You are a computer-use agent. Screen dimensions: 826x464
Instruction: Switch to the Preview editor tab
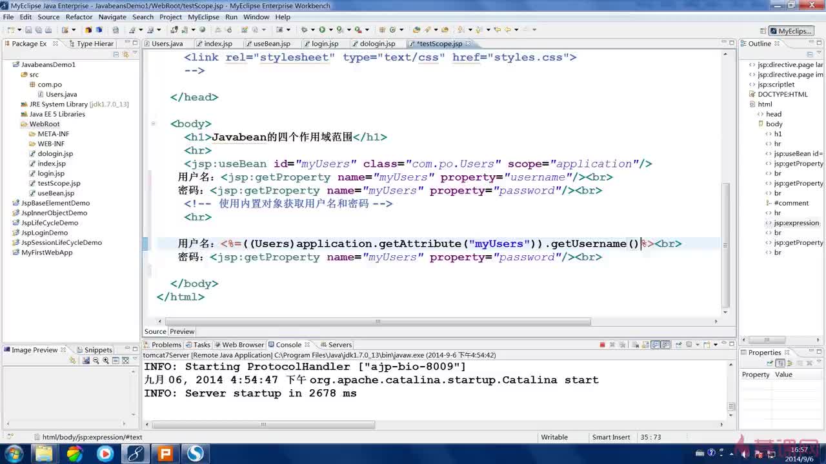pos(182,331)
